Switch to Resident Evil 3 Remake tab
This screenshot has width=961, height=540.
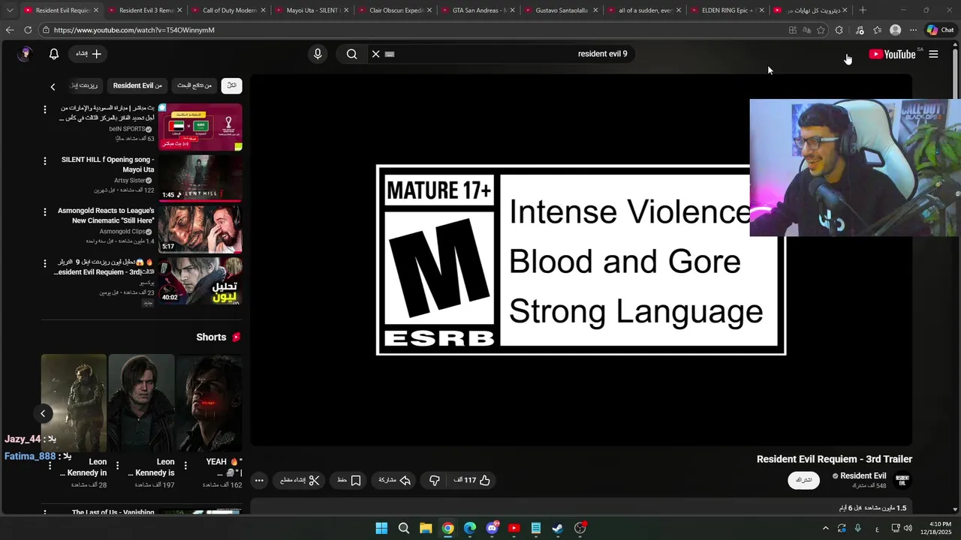(144, 10)
